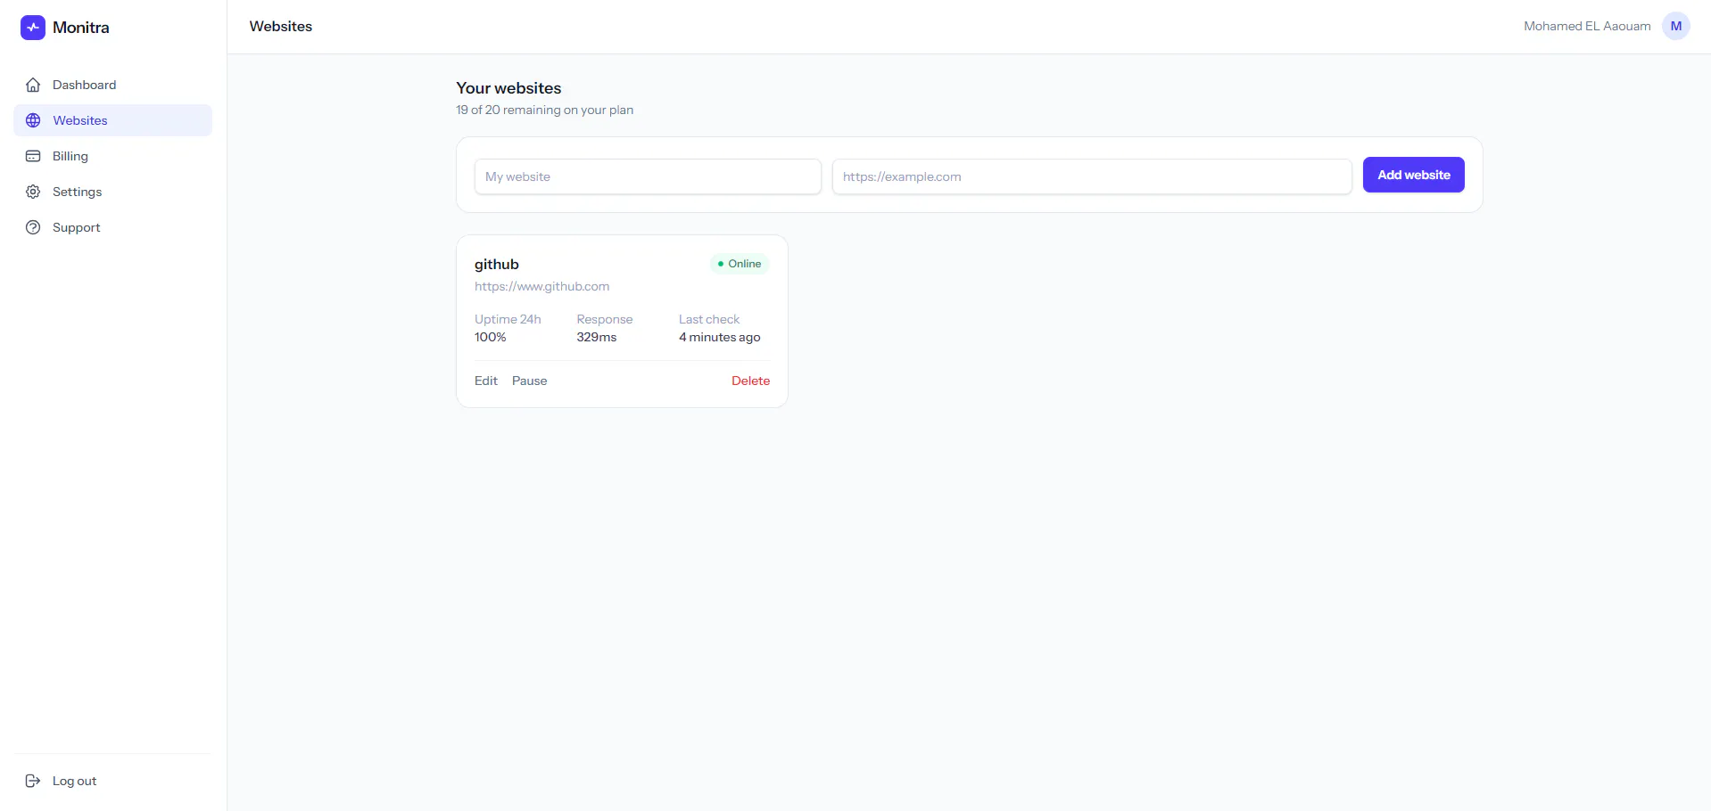Click the Mohamed EL Aaouam username
Screen dimensions: 1711x811
click(x=1587, y=26)
